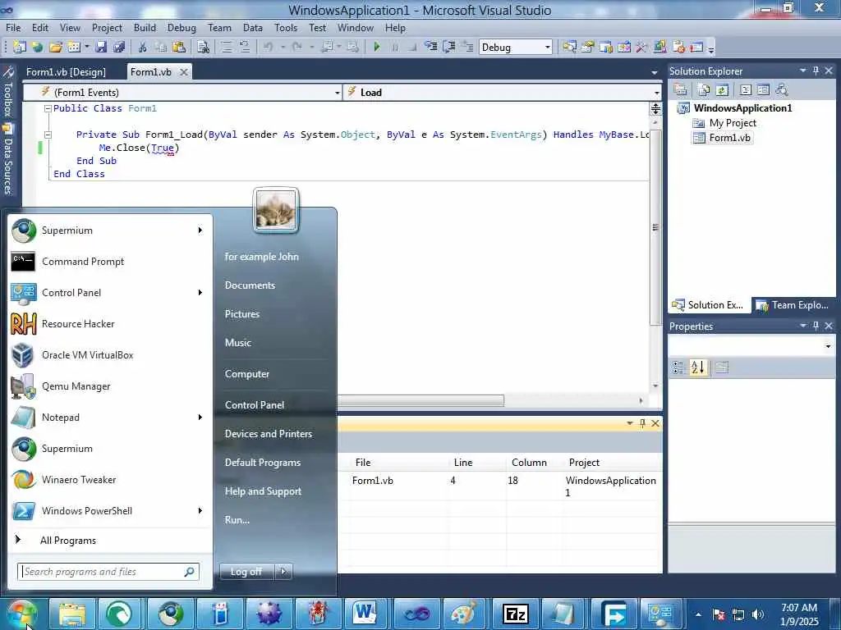Click View Class Diagram icon in Solution Explorer
The image size is (841, 630).
pos(782,89)
